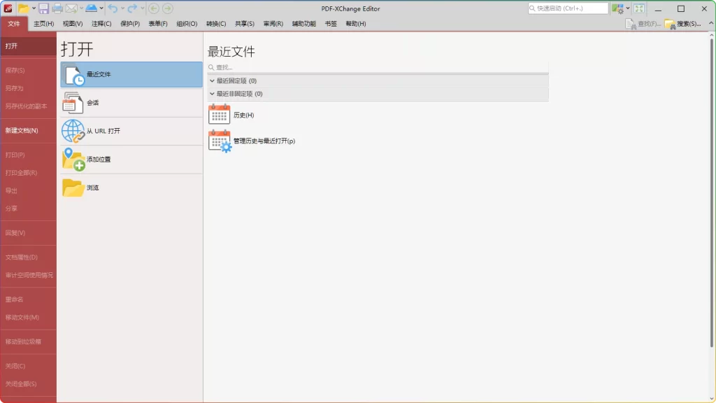Viewport: 716px width, 403px height.
Task: Open the 从 URL 打开 globe icon
Action: [x=74, y=130]
